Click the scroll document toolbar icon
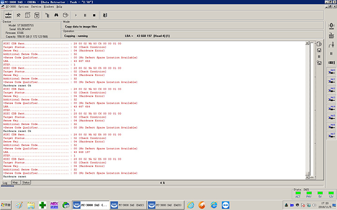This screenshot has height=210, width=337. point(27,15)
